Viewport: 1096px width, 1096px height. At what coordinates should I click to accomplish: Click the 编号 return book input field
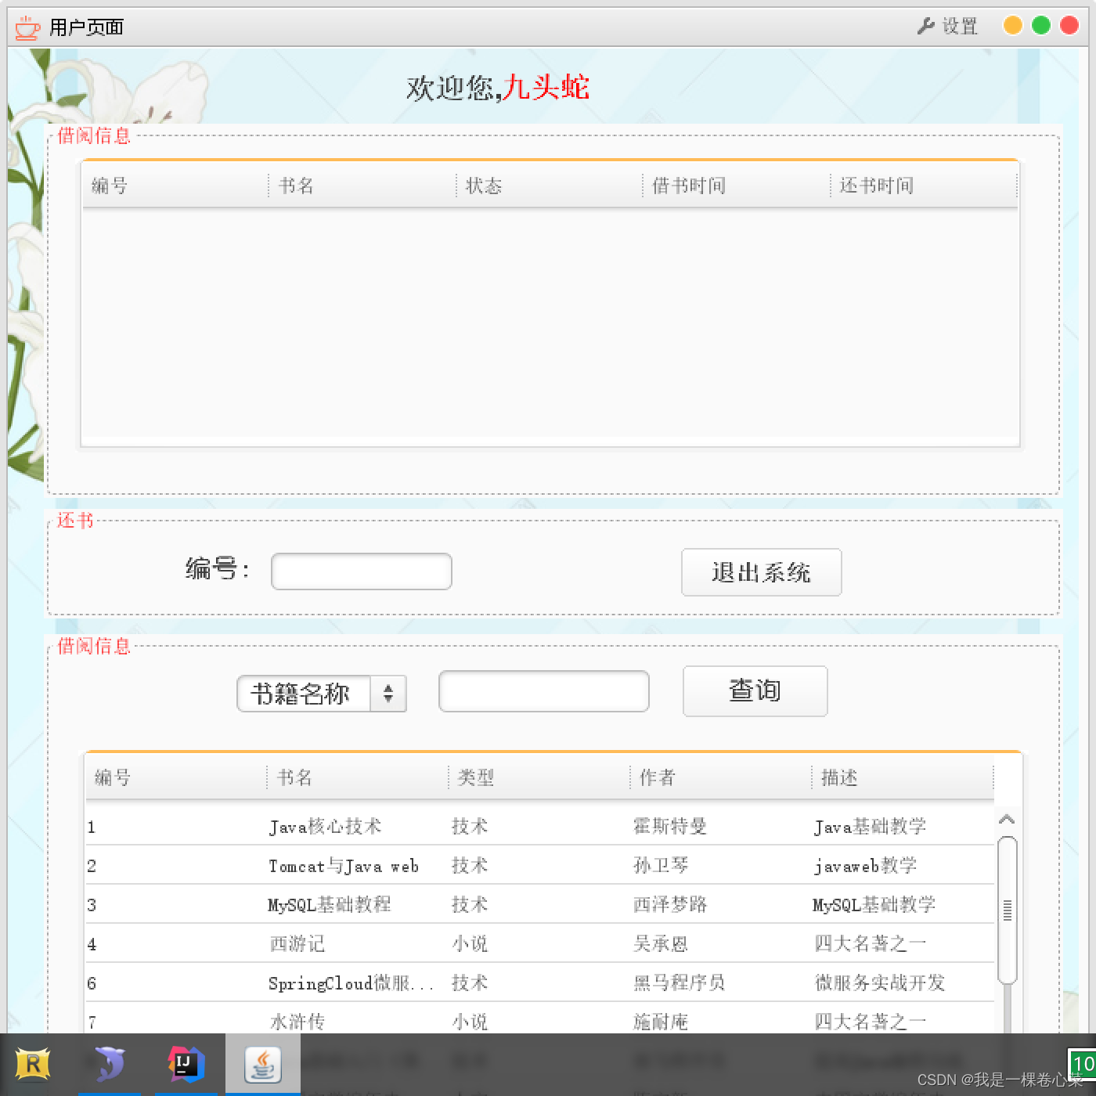361,571
